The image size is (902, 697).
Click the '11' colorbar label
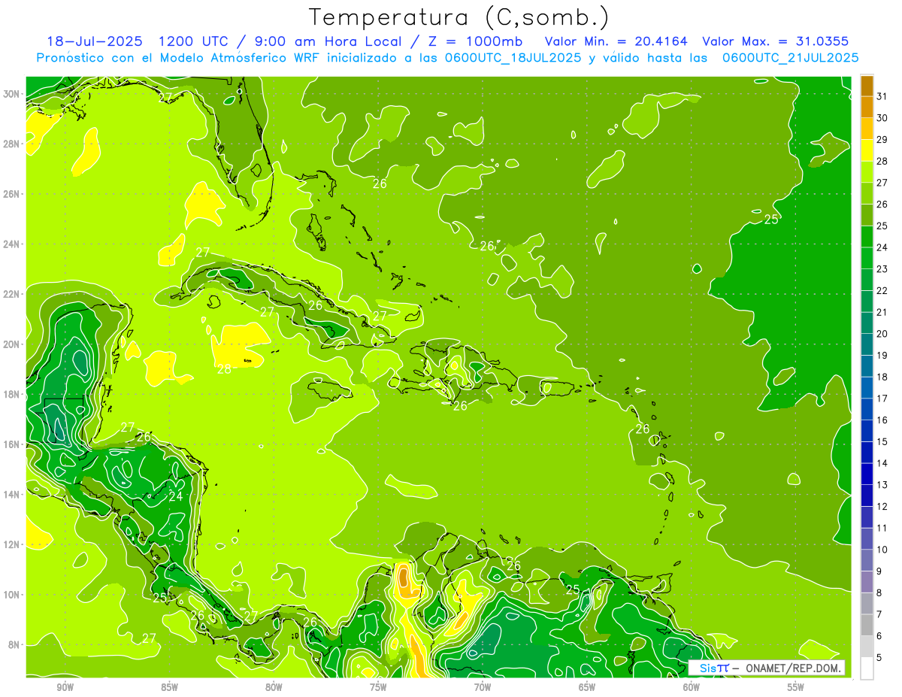[x=882, y=529]
